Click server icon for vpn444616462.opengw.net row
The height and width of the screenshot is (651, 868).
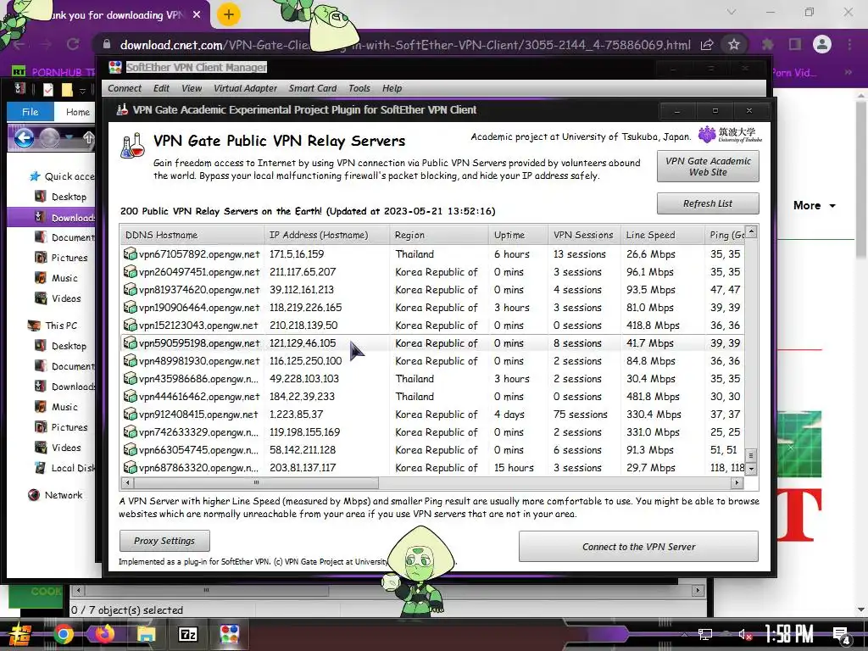coord(130,397)
